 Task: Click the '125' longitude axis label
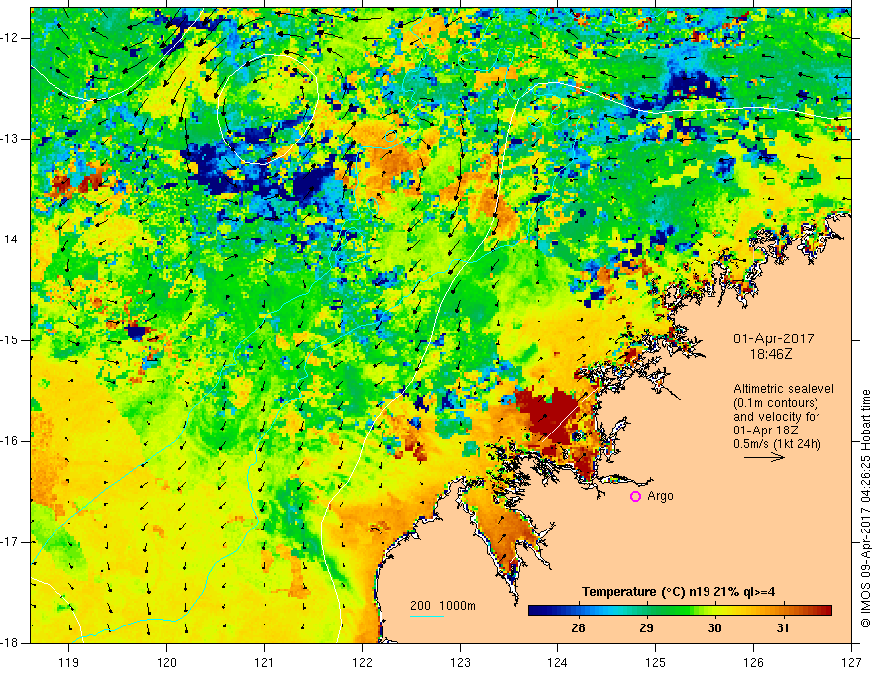tap(656, 662)
